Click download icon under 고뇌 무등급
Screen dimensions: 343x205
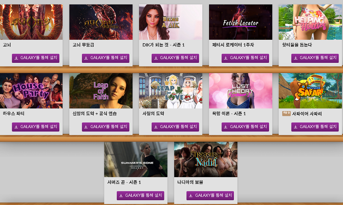click(86, 58)
